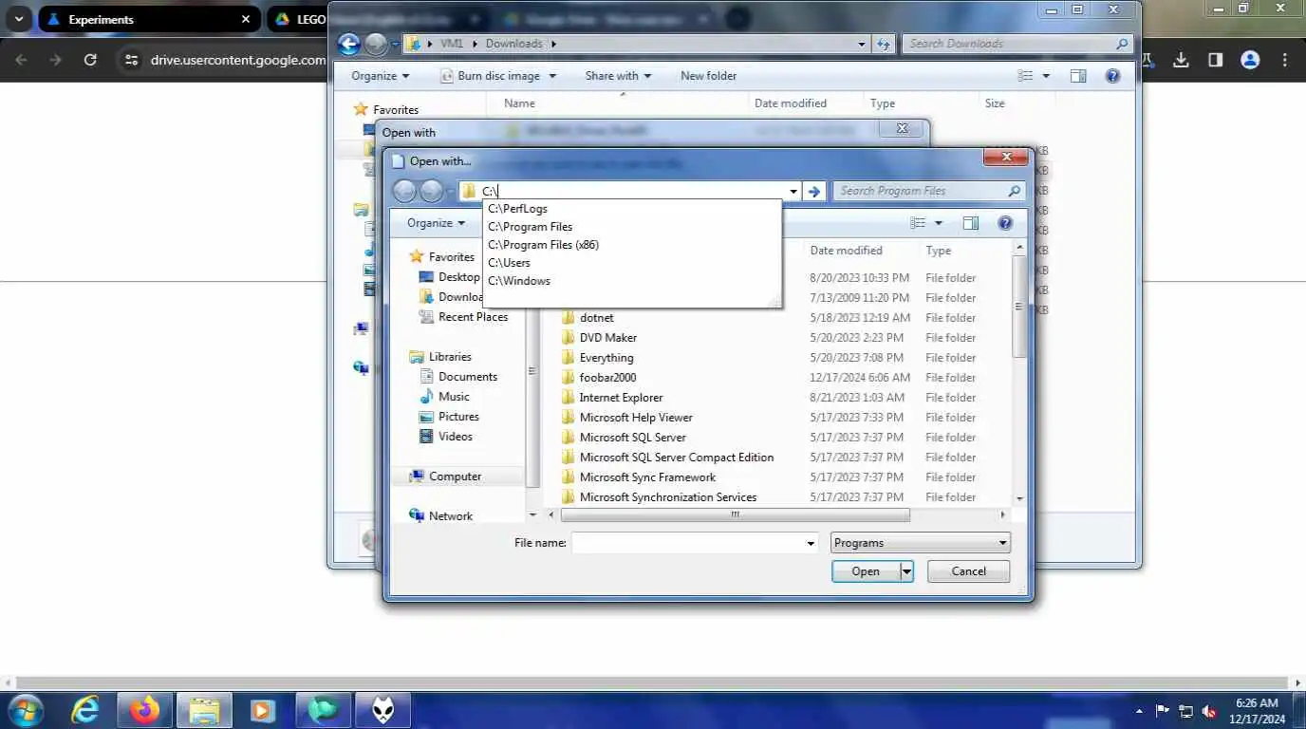Click the Back arrow in the Downloads window

pyautogui.click(x=348, y=44)
